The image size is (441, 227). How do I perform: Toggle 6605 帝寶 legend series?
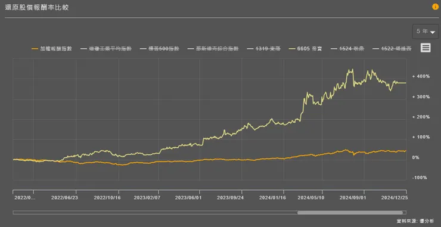(x=306, y=49)
